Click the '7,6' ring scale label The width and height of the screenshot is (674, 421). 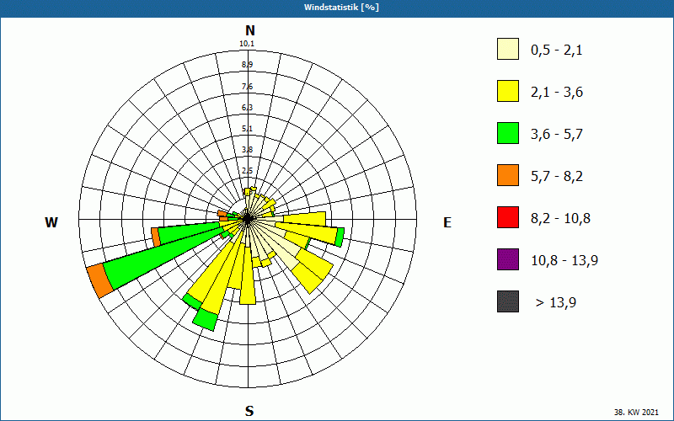click(247, 87)
